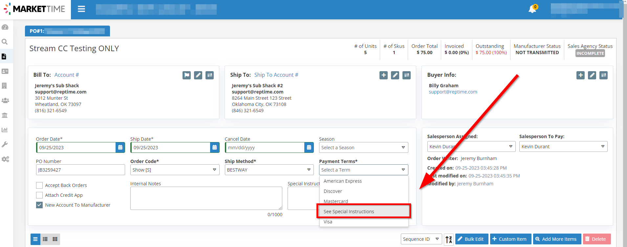Flag the Bill To account
The width and height of the screenshot is (627, 247).
186,75
